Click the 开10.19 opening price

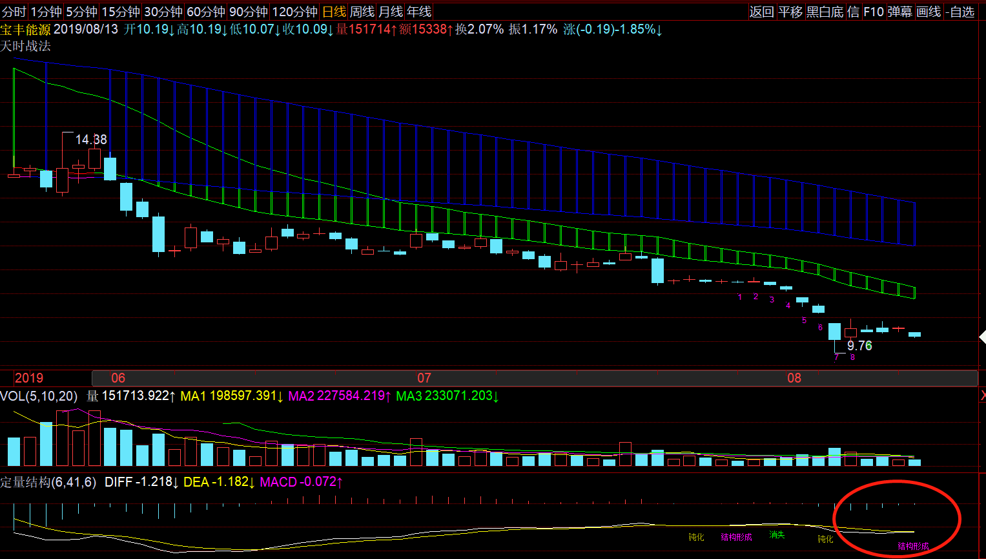click(x=149, y=29)
